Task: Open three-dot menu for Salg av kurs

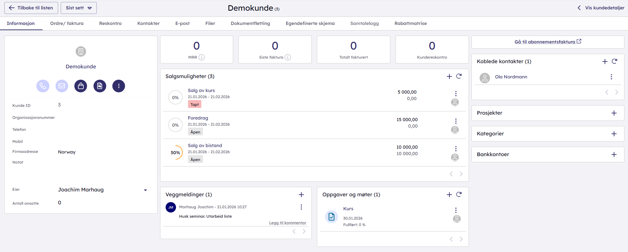Action: pos(456,94)
